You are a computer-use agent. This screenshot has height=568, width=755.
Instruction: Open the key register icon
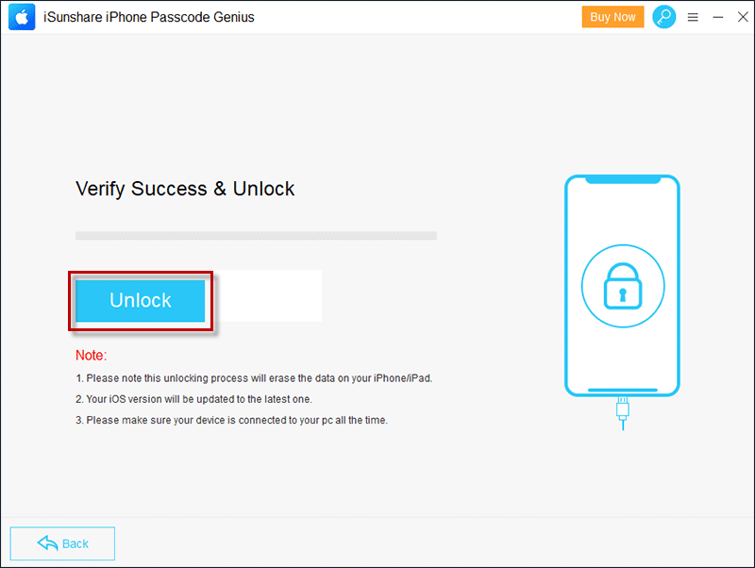pyautogui.click(x=663, y=17)
